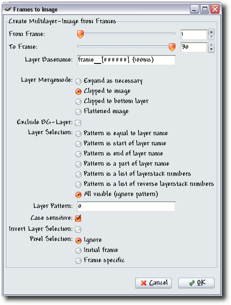Screen dimensions: 231x305
Task: Confirm with the OK button
Action: point(196,283)
